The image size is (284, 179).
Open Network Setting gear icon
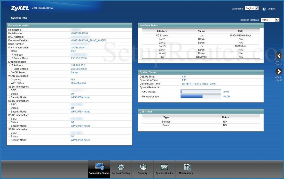121,167
